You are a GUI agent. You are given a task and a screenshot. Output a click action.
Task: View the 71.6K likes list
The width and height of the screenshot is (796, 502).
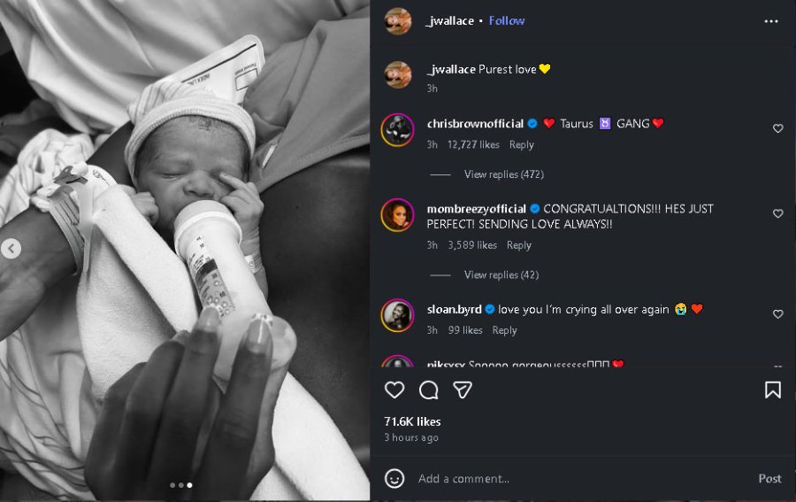click(412, 421)
